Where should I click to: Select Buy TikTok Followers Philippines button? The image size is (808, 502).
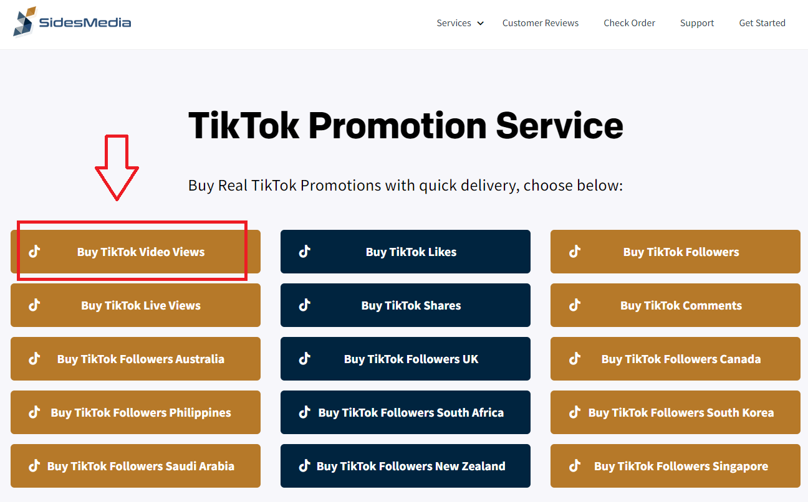coord(135,412)
